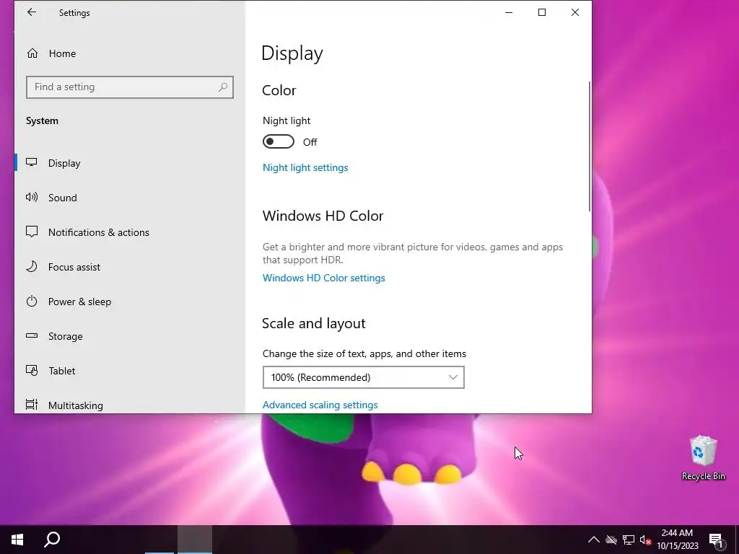
Task: Select the Power & sleep icon
Action: pos(32,301)
